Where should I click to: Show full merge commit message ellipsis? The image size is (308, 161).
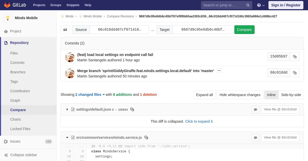click(x=219, y=71)
